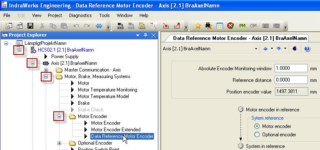Pin the Project Explorer panel
320x150 pixels.
click(145, 35)
